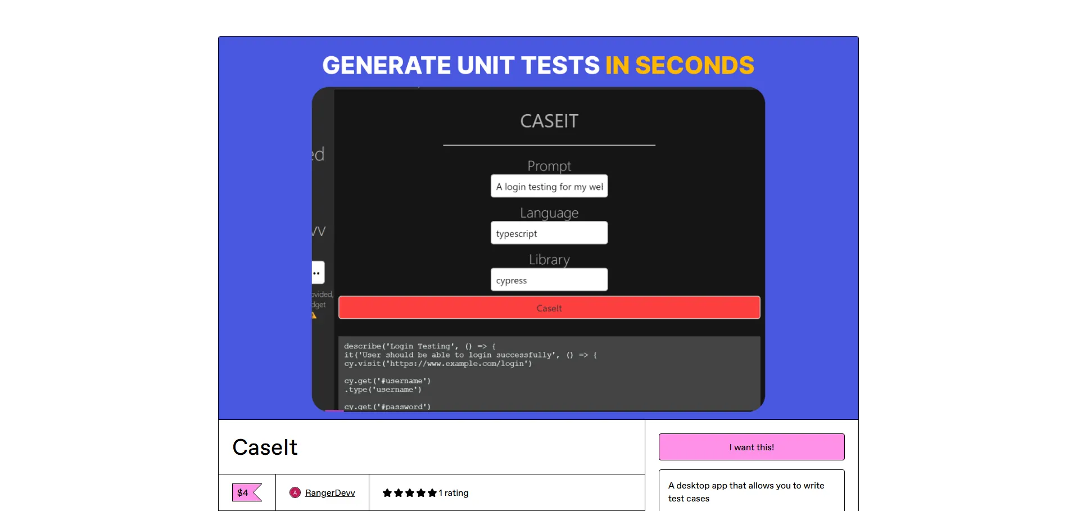
Task: Click the third rating star
Action: pos(410,493)
